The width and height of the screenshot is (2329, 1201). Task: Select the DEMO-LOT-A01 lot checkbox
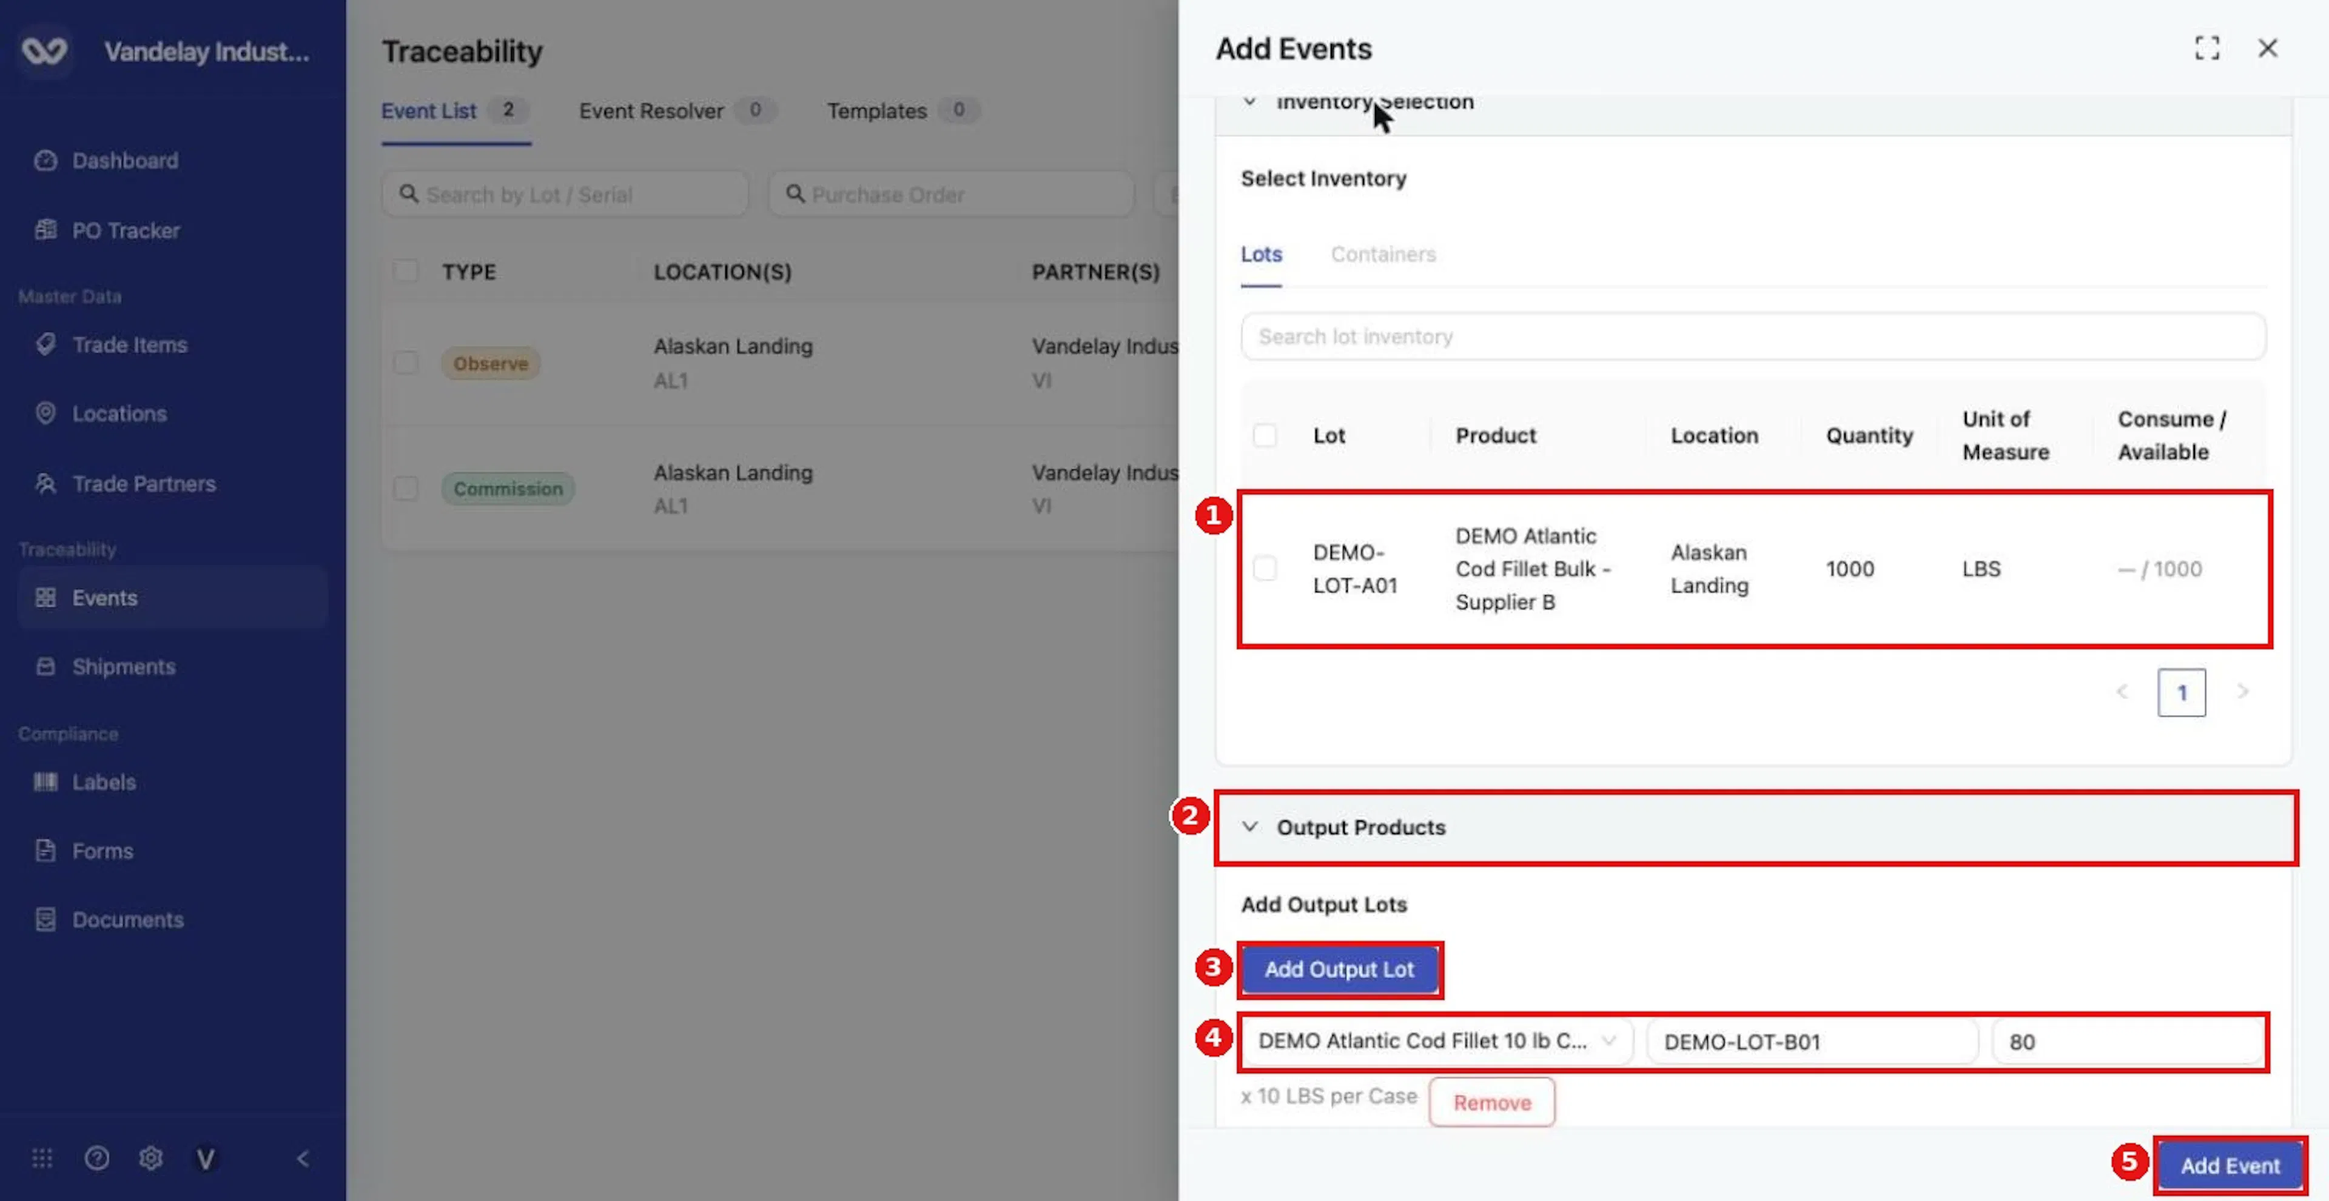tap(1265, 569)
